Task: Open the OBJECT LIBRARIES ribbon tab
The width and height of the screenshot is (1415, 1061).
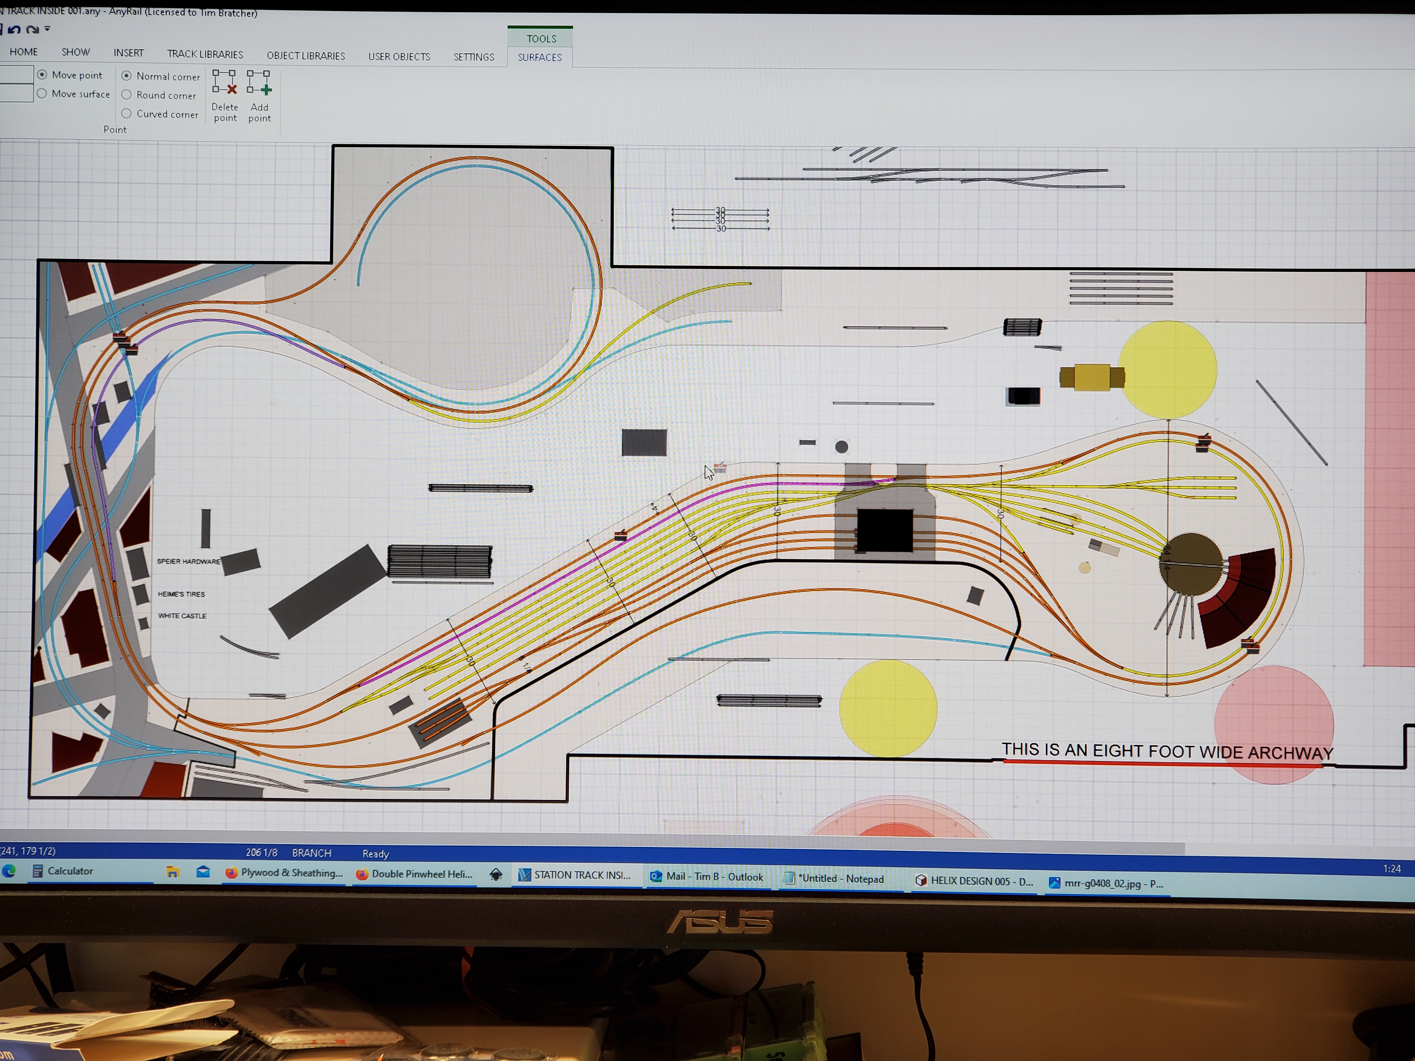Action: (x=306, y=56)
